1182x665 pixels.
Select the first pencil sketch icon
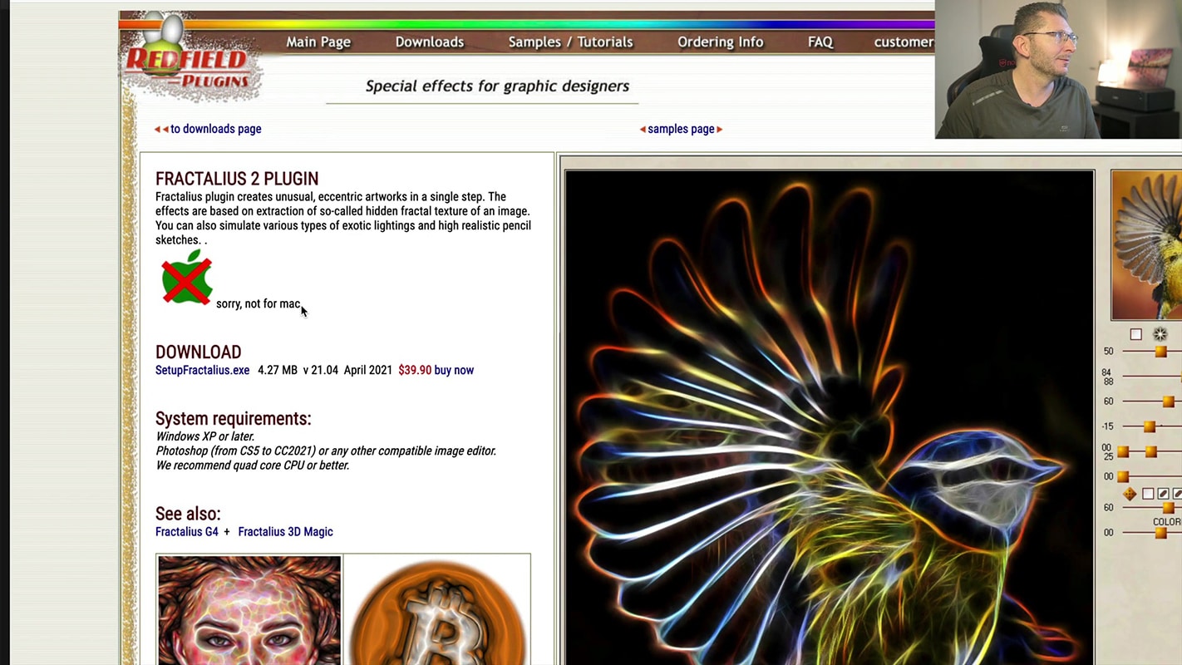coord(1163,494)
